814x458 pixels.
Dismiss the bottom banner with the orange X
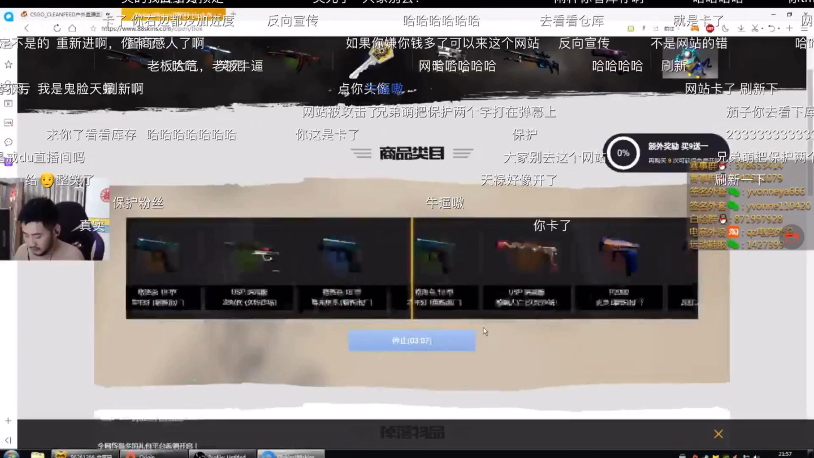pos(718,434)
